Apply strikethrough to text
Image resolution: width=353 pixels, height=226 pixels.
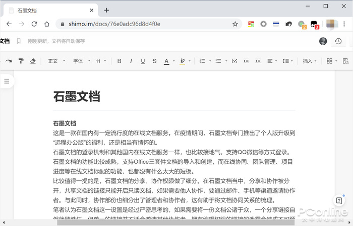click(154, 61)
